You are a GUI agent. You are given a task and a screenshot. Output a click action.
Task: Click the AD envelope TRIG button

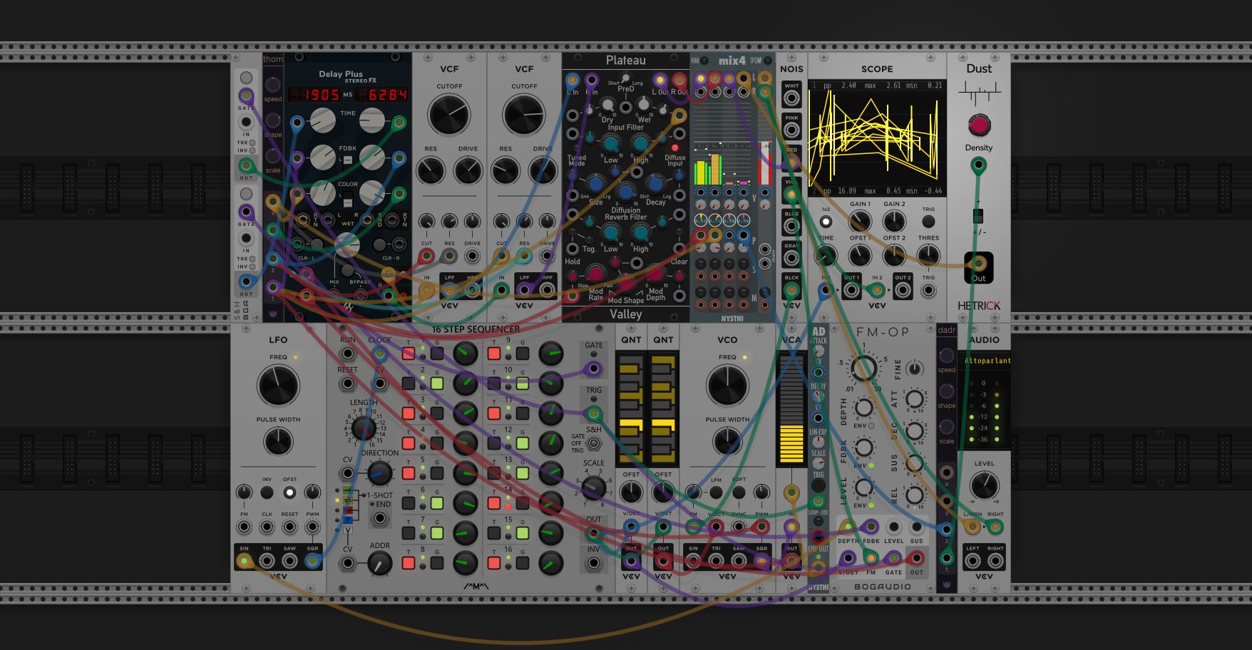point(819,486)
